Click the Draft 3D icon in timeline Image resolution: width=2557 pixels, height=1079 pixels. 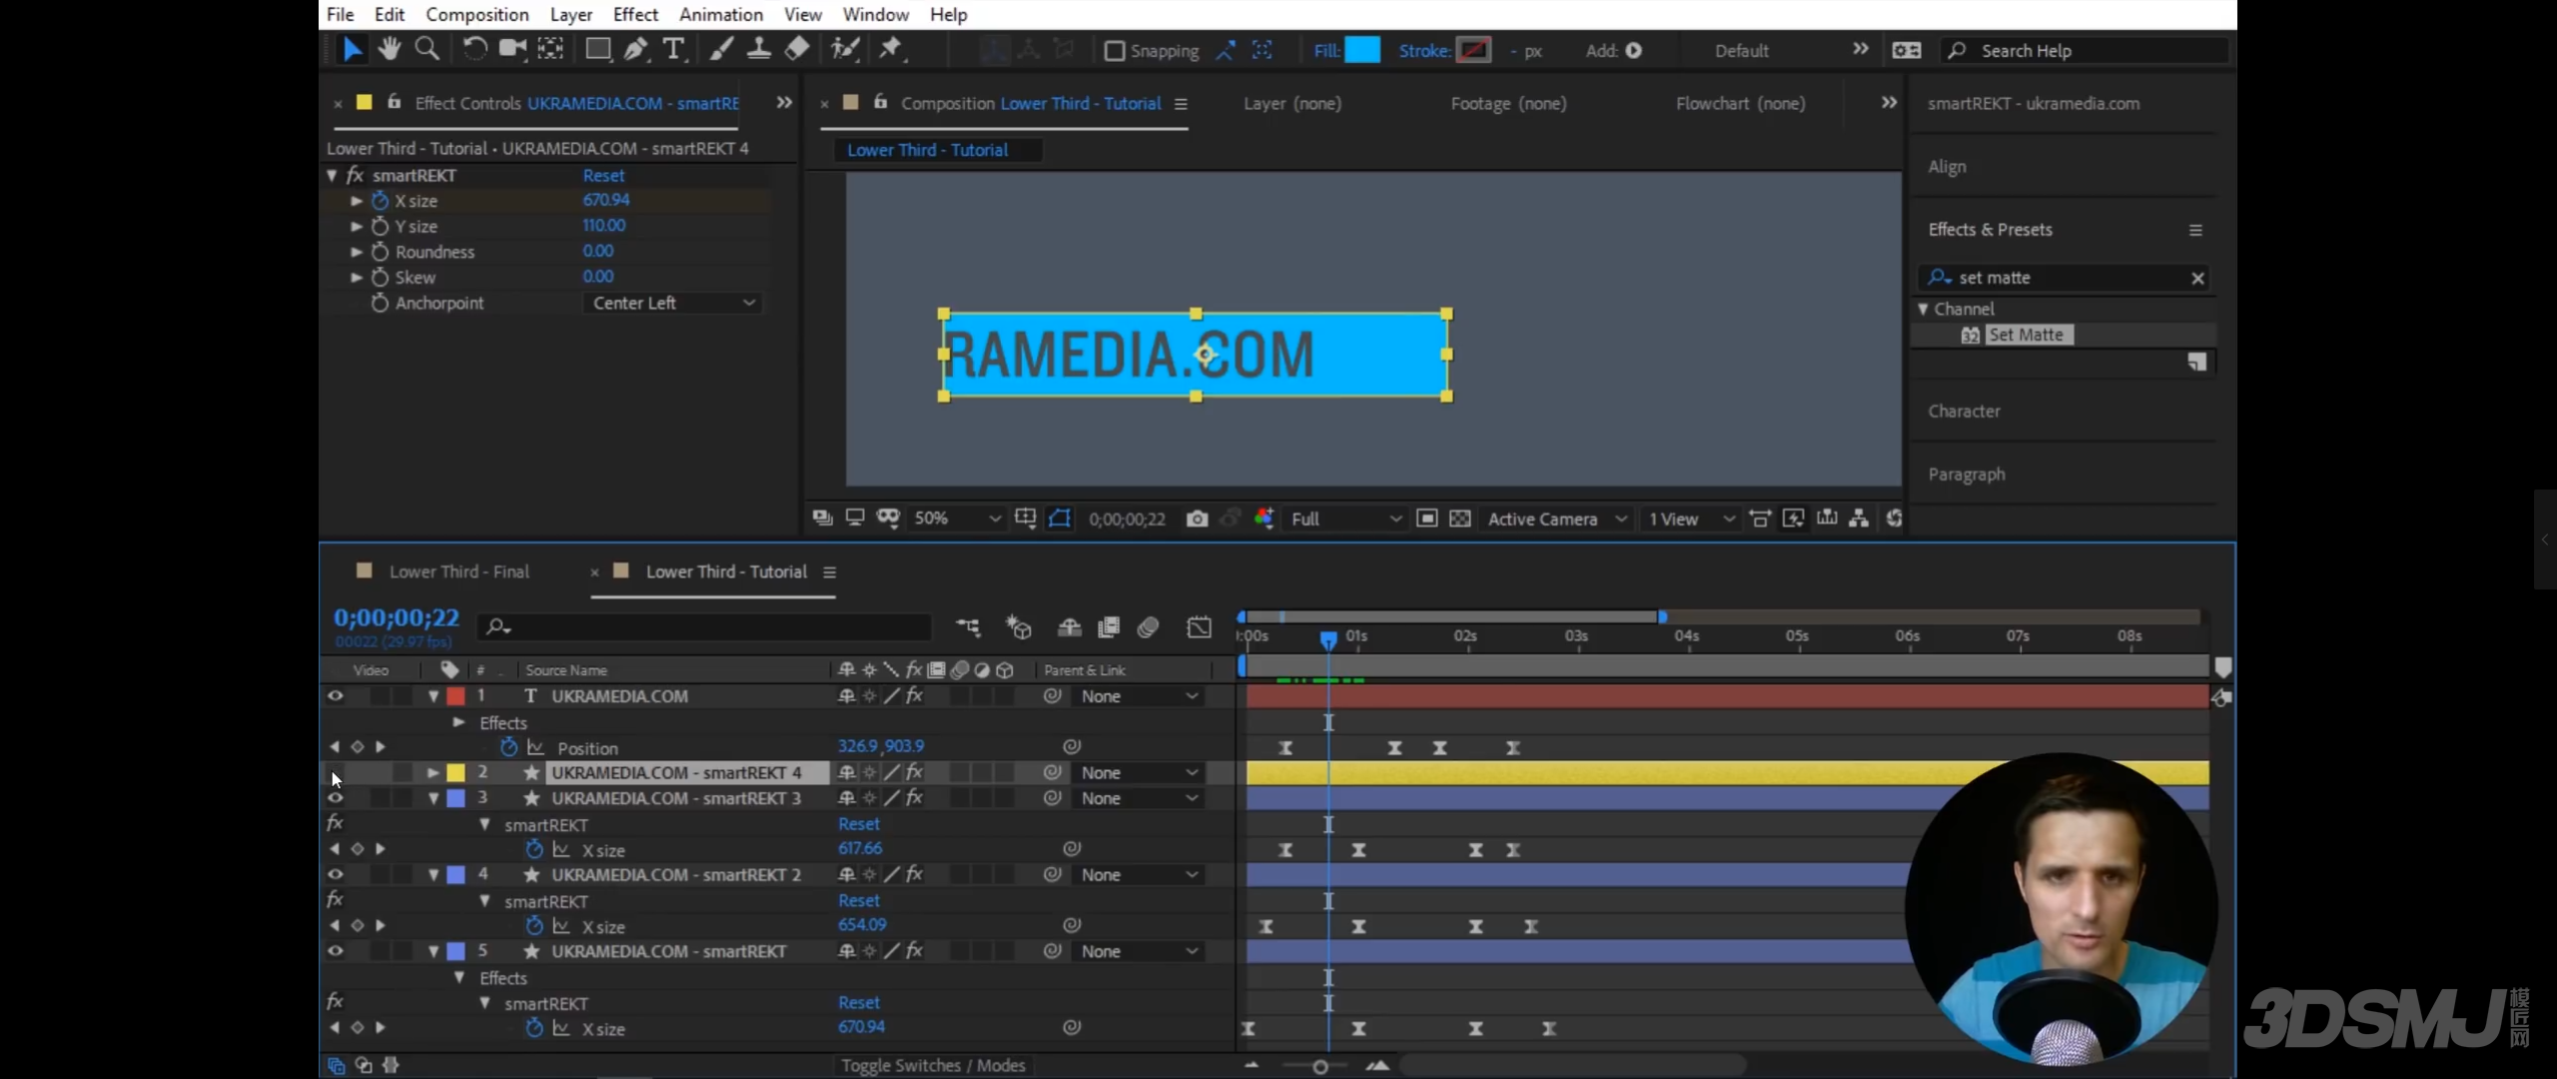pos(1018,627)
